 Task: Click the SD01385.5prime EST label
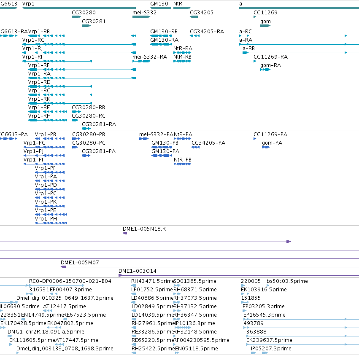pos(195,281)
